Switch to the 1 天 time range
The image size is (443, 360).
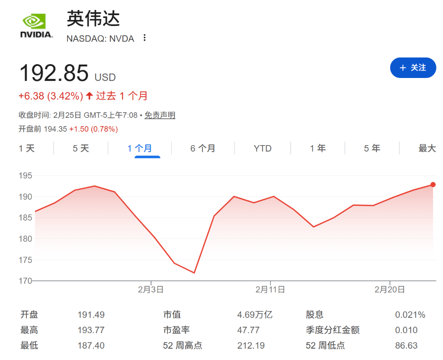pos(27,149)
